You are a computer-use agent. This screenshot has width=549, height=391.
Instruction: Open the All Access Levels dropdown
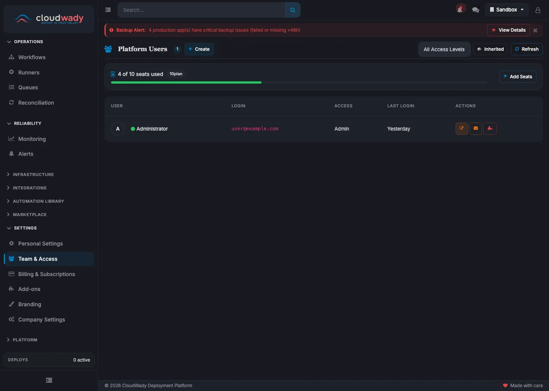point(444,49)
